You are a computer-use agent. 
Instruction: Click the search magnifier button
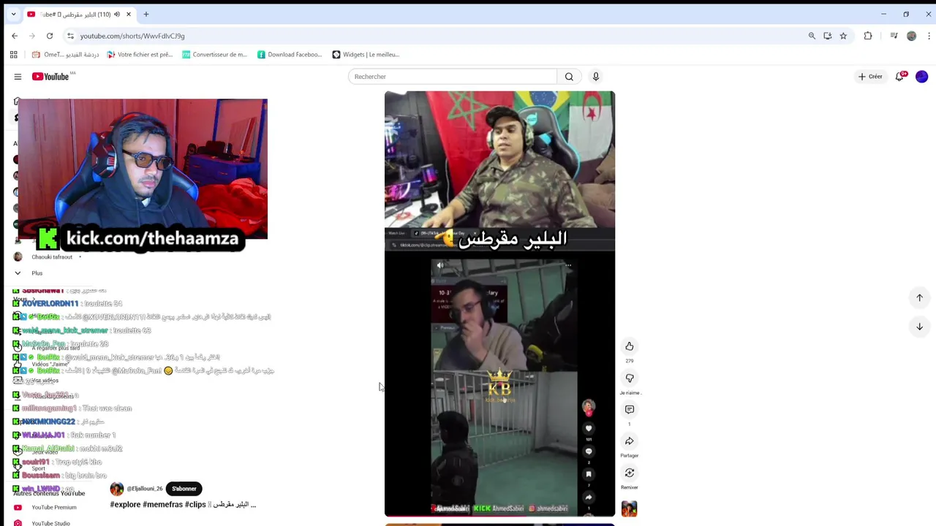pyautogui.click(x=569, y=77)
